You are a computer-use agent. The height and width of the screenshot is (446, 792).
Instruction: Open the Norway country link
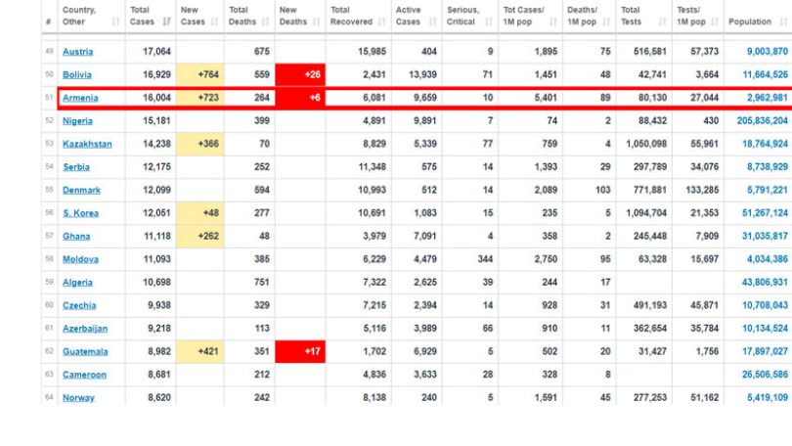pyautogui.click(x=79, y=398)
